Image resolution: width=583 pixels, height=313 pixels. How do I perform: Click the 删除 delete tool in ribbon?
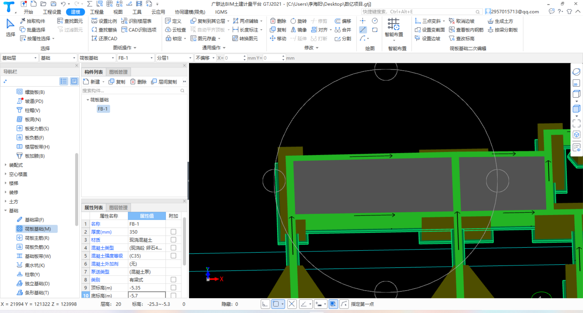pos(278,21)
